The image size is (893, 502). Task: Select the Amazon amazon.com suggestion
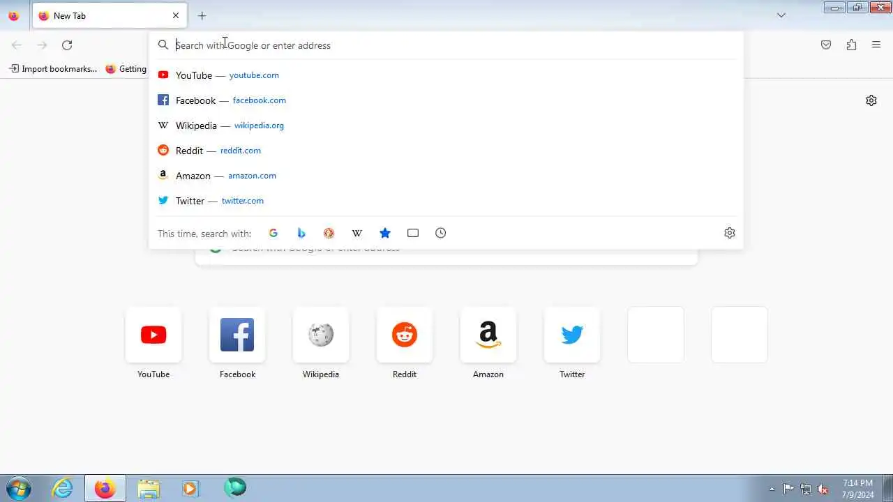(x=446, y=176)
